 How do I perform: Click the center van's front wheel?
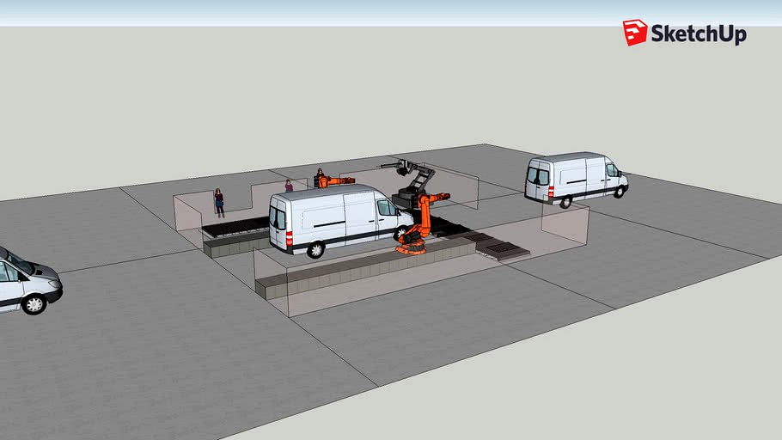tap(401, 232)
